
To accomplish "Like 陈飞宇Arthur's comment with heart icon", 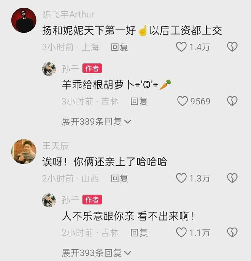I will tap(181, 47).
